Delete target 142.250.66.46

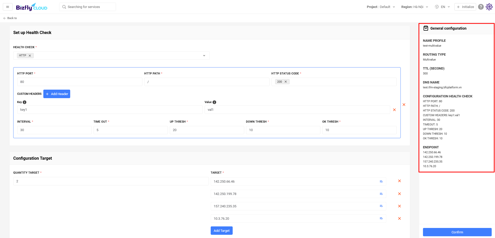point(399,181)
